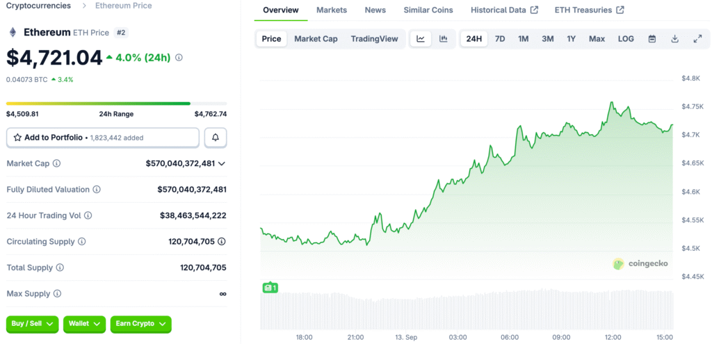
Task: Click the Total Supply info icon
Action: click(60, 268)
